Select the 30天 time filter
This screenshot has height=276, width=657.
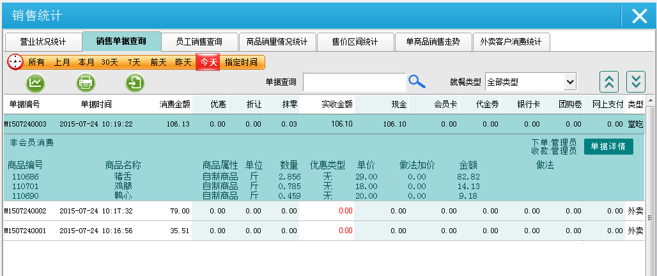coord(109,62)
